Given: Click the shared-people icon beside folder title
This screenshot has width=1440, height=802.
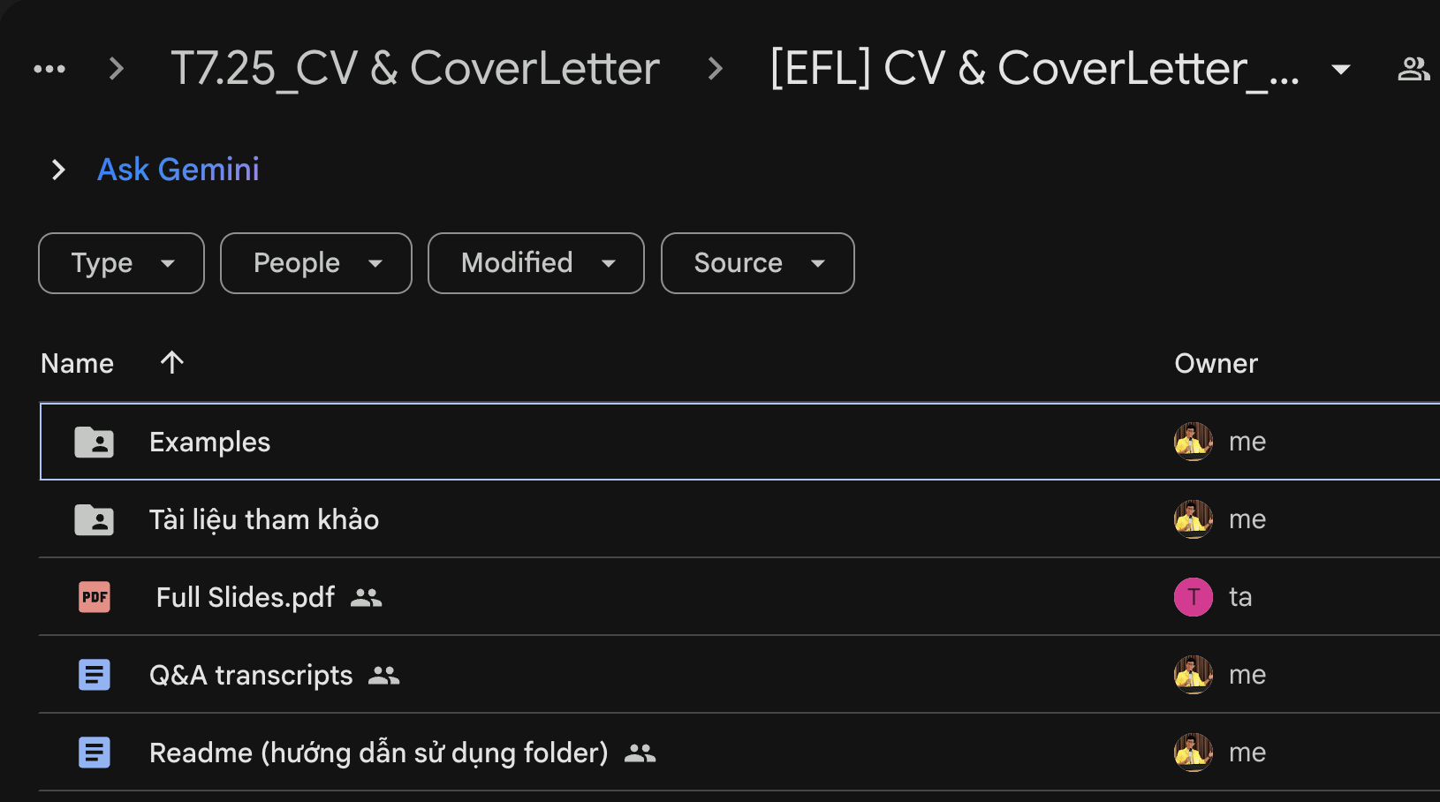Looking at the screenshot, I should 1413,69.
